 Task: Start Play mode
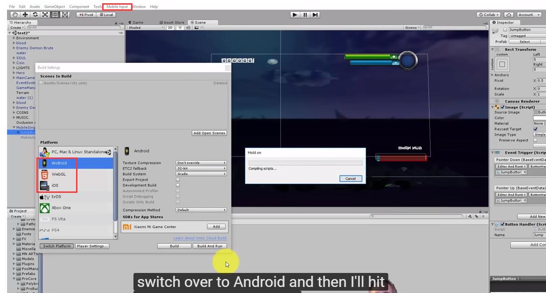point(295,14)
